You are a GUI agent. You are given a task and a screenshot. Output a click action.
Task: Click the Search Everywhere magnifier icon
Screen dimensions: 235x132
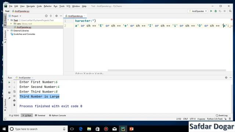pos(230,11)
